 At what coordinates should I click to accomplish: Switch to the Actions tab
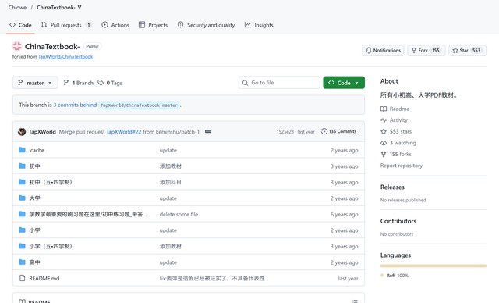click(115, 25)
